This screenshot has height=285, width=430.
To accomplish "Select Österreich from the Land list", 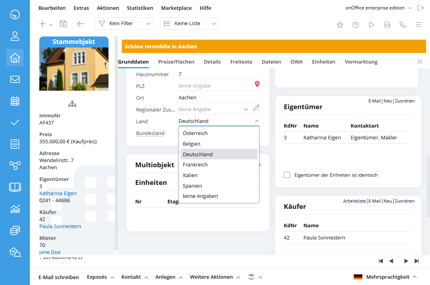I will tap(219, 133).
